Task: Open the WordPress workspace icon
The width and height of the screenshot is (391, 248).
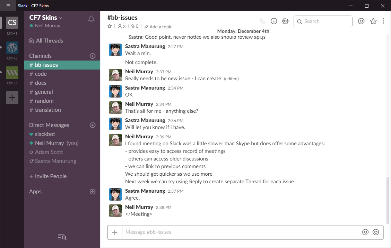Action: tap(12, 47)
